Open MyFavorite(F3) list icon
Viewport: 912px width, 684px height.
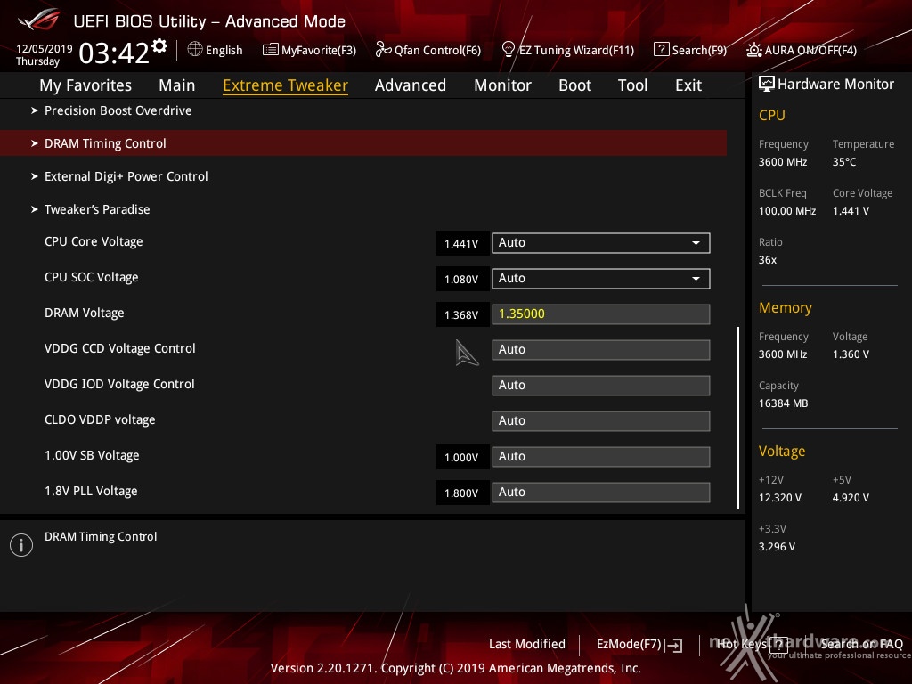click(270, 50)
